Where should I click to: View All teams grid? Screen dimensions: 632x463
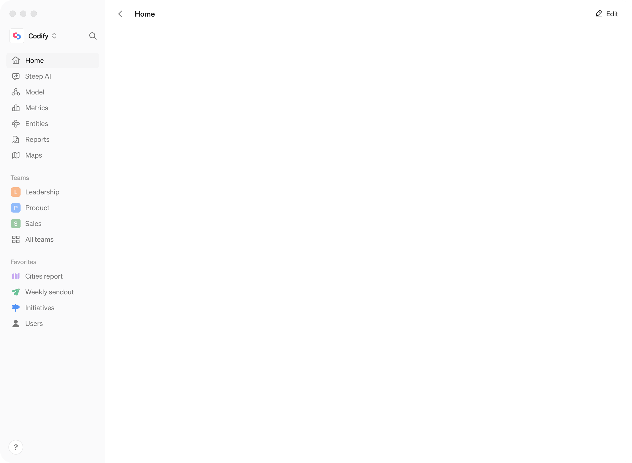pyautogui.click(x=39, y=240)
